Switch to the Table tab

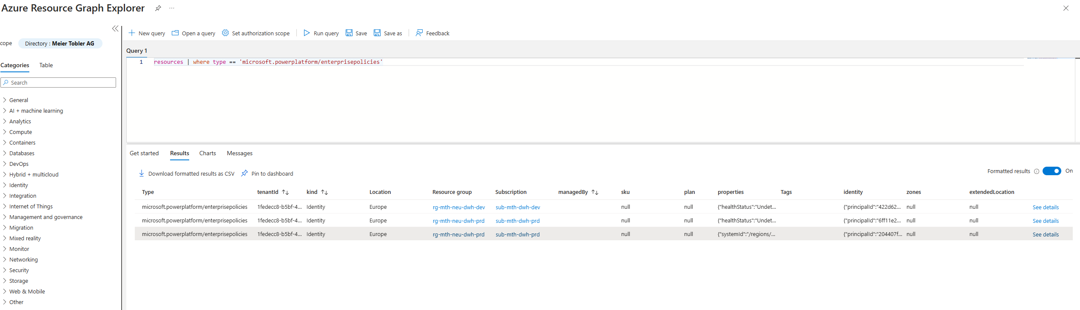tap(46, 65)
